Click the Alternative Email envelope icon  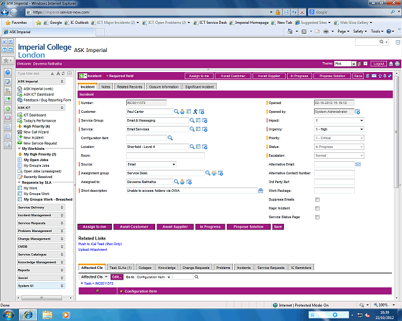pyautogui.click(x=358, y=164)
